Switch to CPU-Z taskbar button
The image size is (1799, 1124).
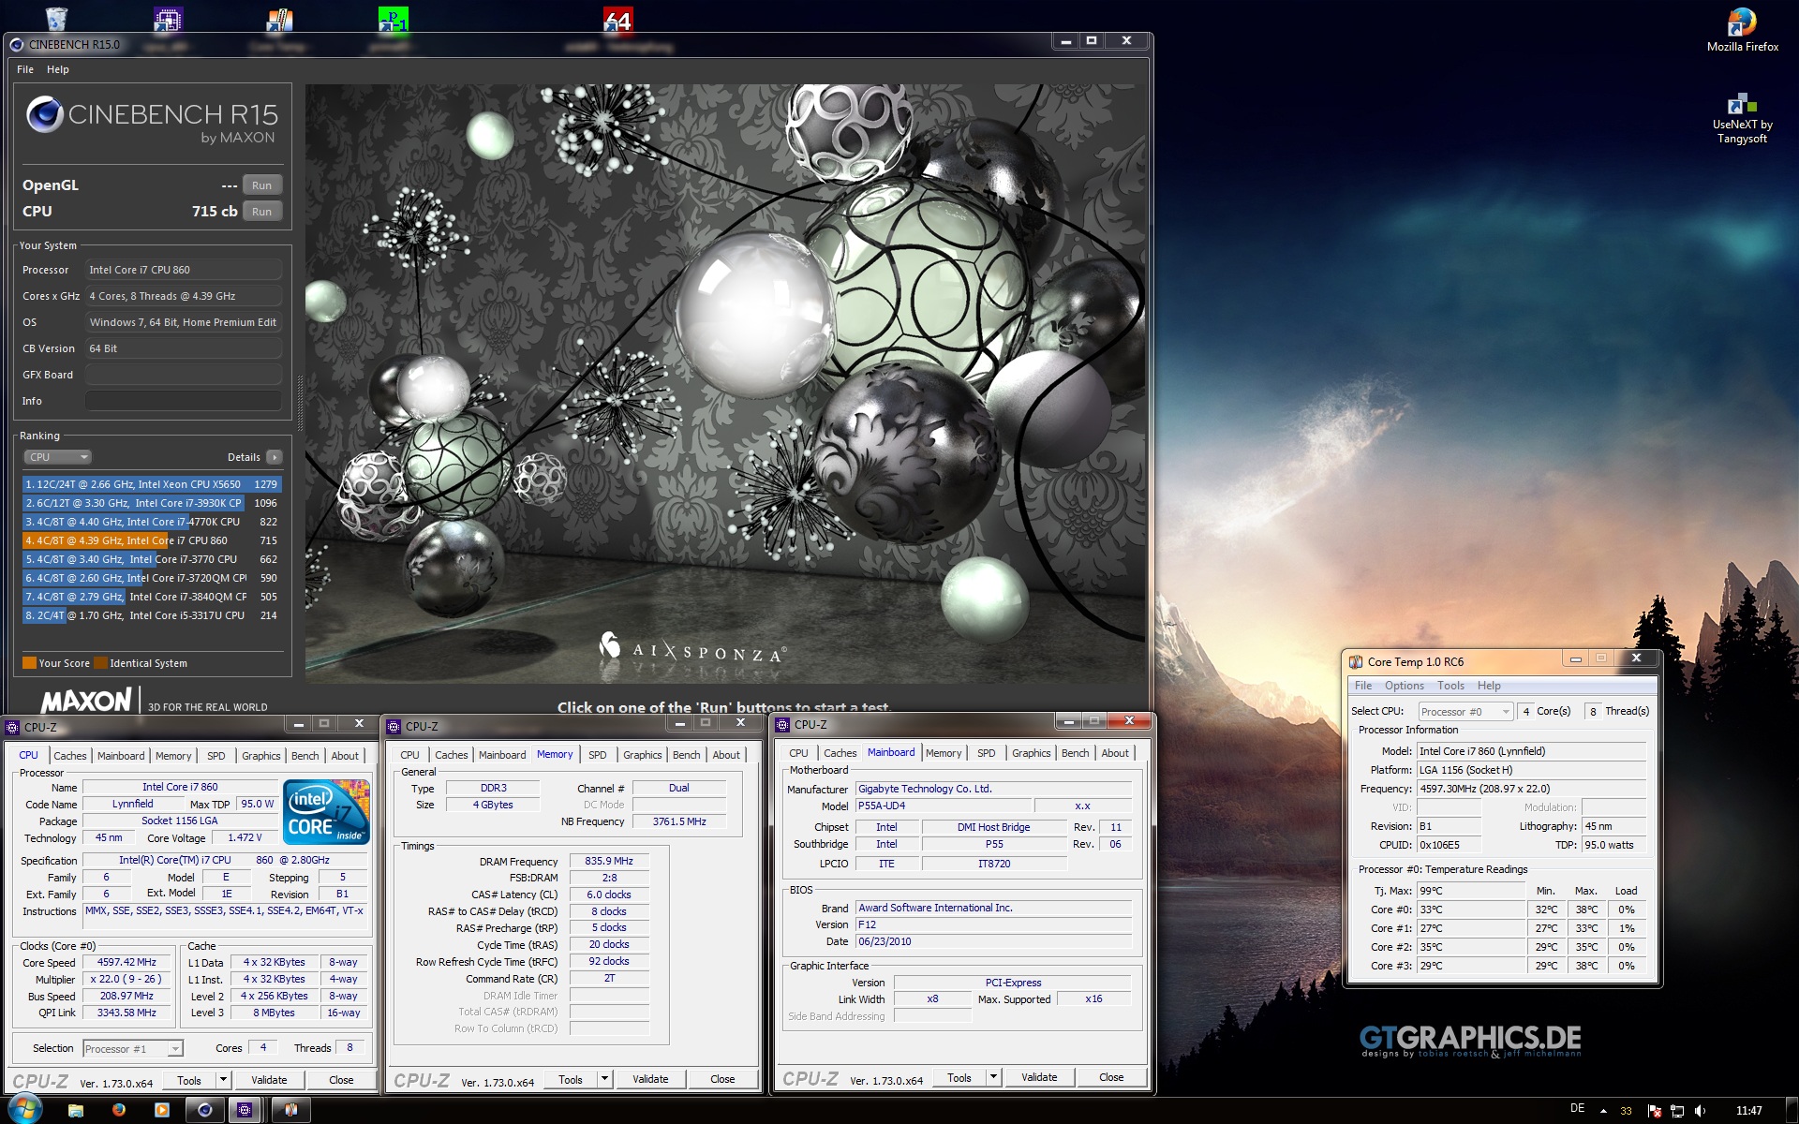click(245, 1110)
